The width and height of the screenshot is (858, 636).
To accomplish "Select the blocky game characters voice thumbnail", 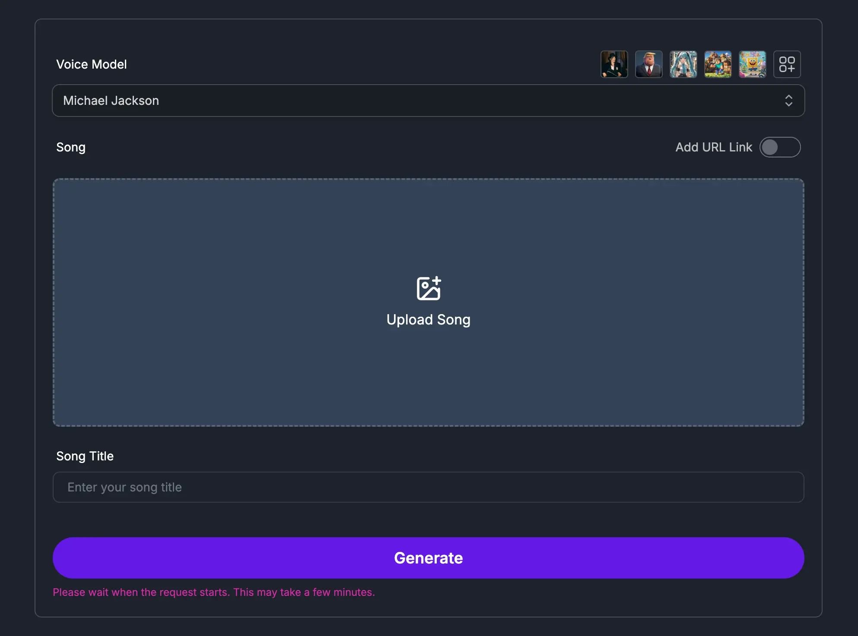I will click(x=718, y=64).
